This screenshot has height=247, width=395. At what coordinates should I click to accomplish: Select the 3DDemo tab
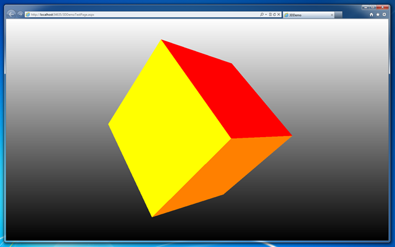[309, 15]
